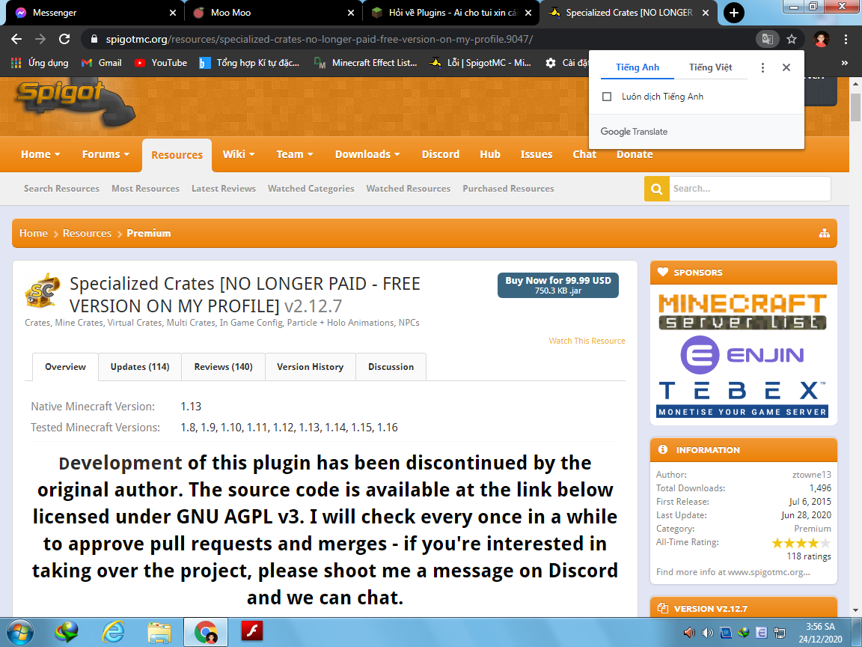
Task: Open the Issues nav link
Action: pos(536,154)
